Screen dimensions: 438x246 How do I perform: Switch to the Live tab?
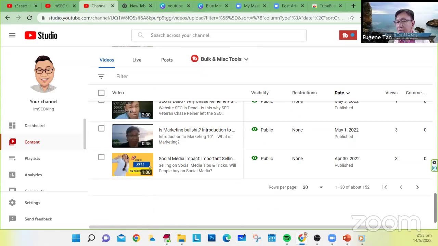[137, 60]
